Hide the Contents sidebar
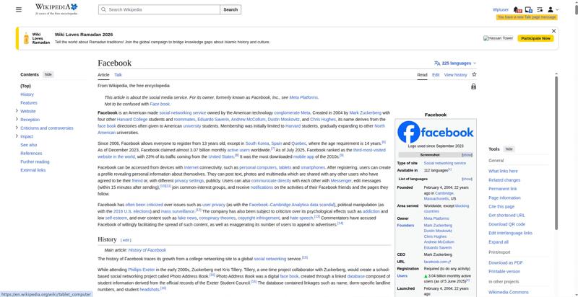578x297 pixels. [x=48, y=74]
